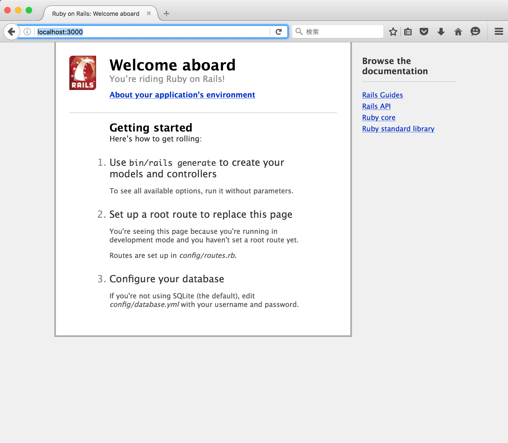Image resolution: width=508 pixels, height=443 pixels.
Task: Open the Downloads panel icon
Action: (441, 31)
